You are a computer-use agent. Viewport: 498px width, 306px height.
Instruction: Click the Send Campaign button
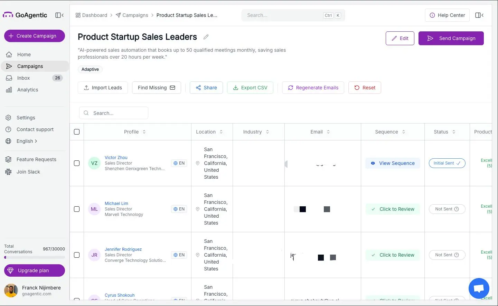(451, 38)
